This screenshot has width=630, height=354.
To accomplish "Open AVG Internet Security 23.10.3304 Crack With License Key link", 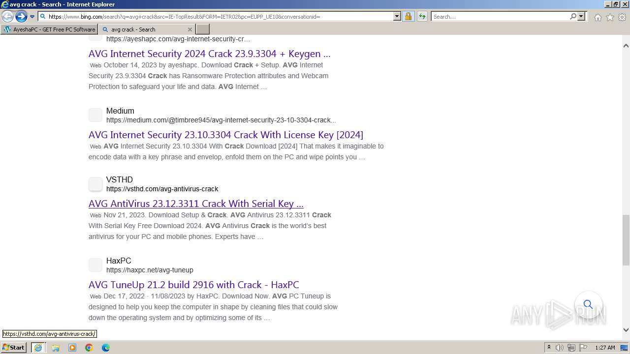I will 226,135.
